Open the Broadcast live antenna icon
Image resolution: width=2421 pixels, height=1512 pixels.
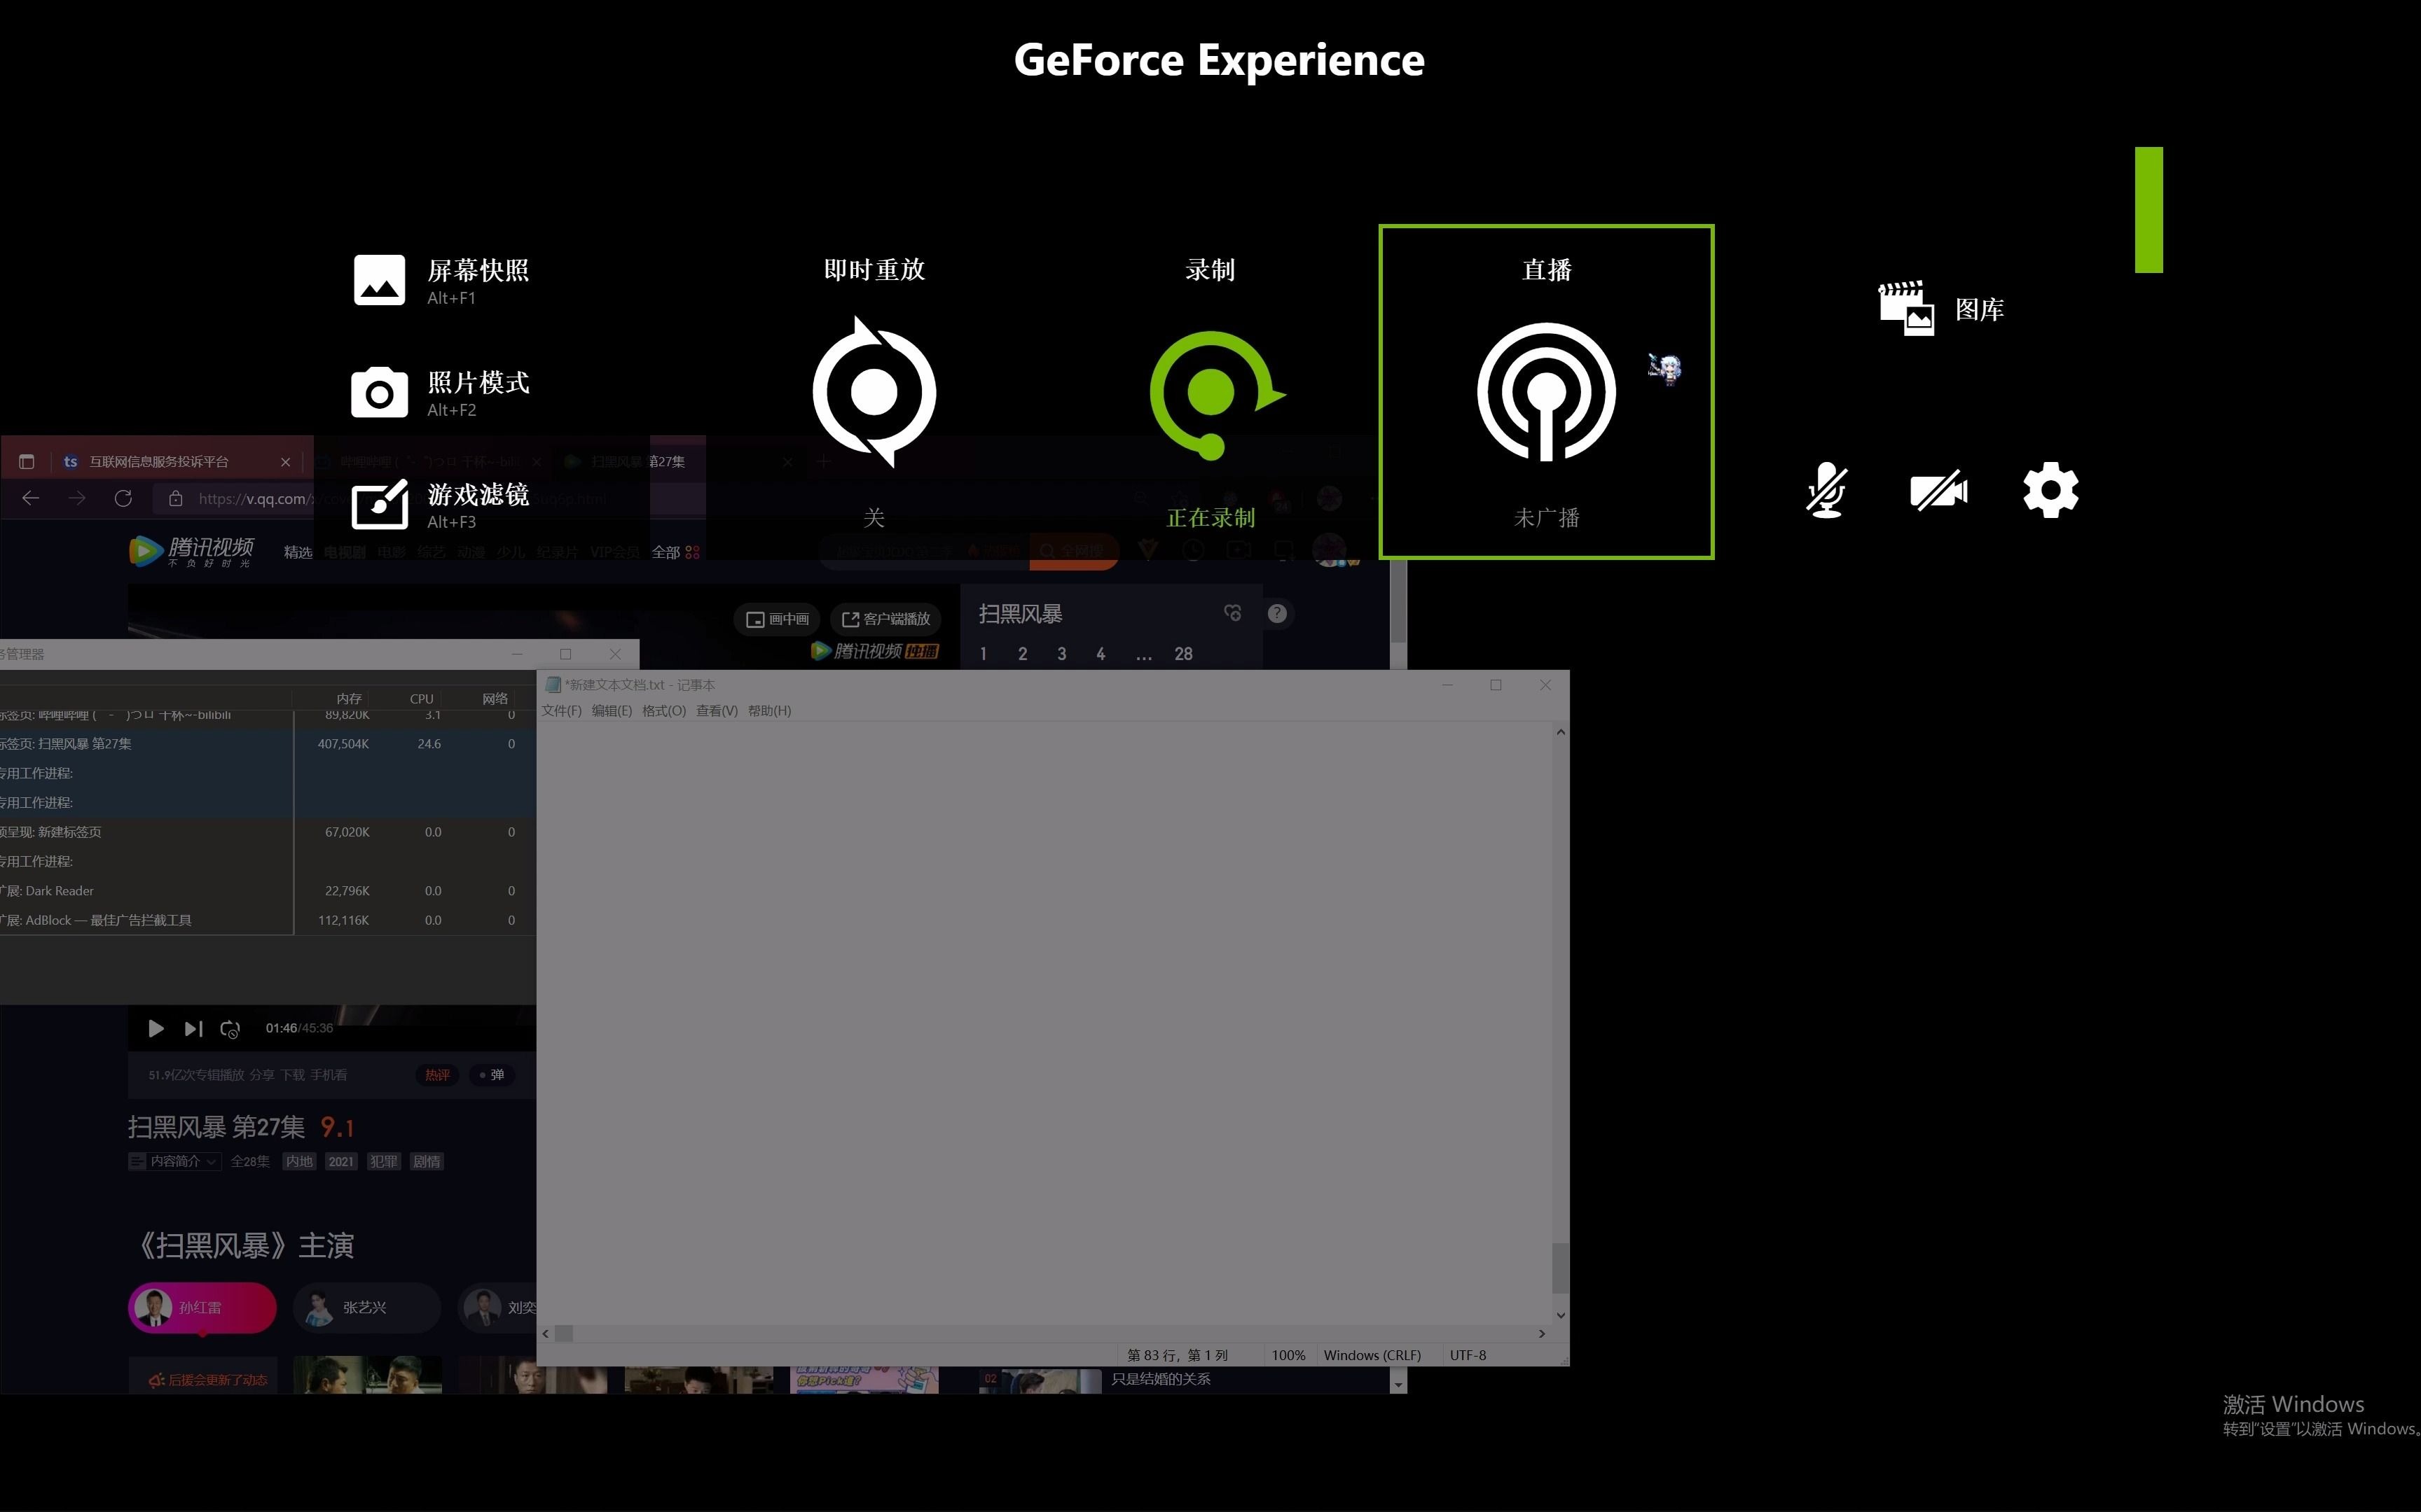(1545, 392)
